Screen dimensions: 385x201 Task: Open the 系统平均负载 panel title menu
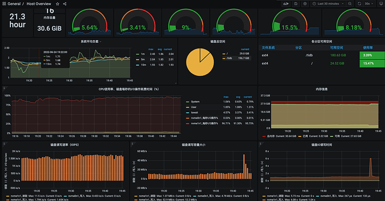click(91, 41)
